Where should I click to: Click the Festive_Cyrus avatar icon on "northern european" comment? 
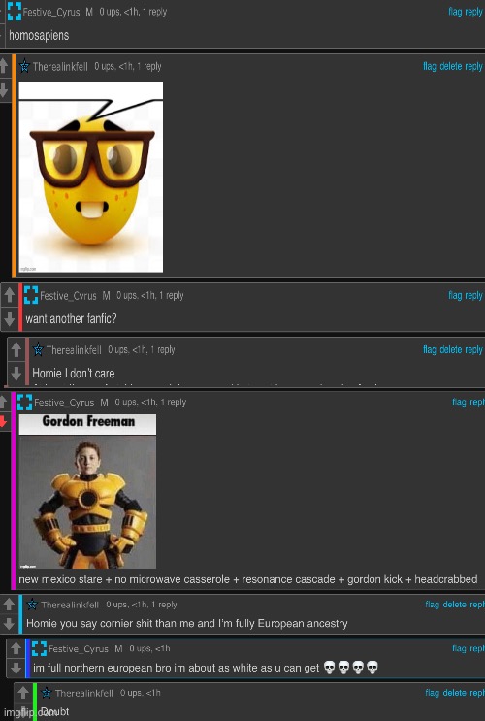coord(39,648)
